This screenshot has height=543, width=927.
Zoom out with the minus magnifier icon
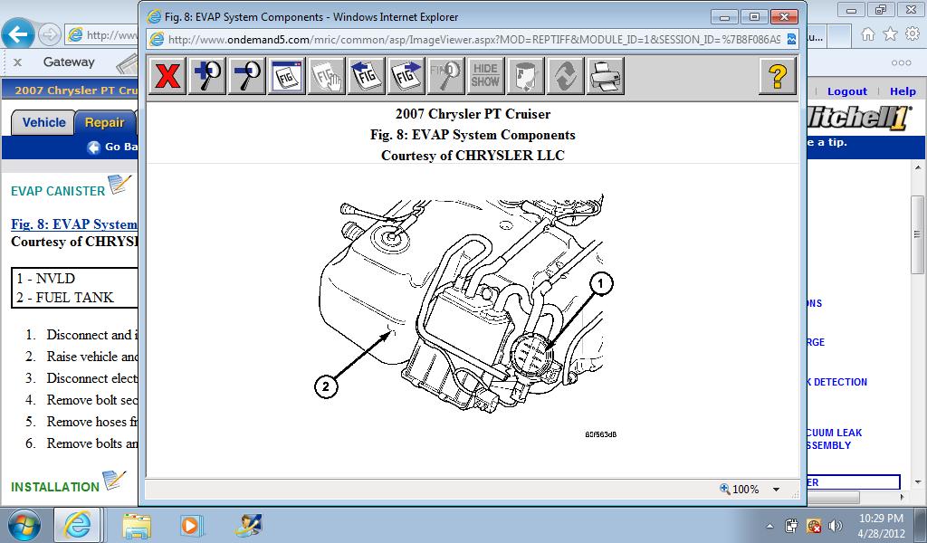tap(246, 76)
